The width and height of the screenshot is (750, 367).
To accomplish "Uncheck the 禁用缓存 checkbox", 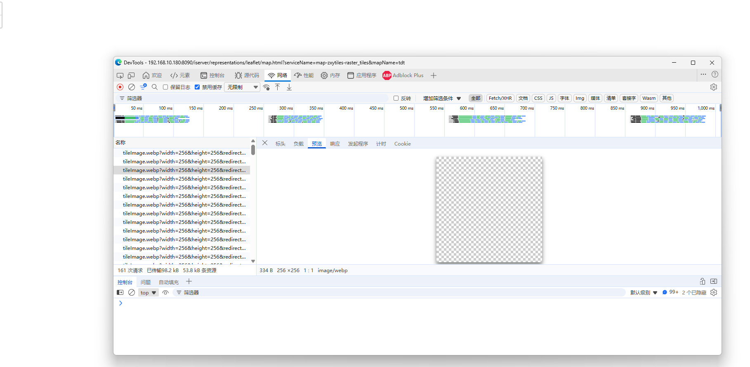I will pos(197,87).
